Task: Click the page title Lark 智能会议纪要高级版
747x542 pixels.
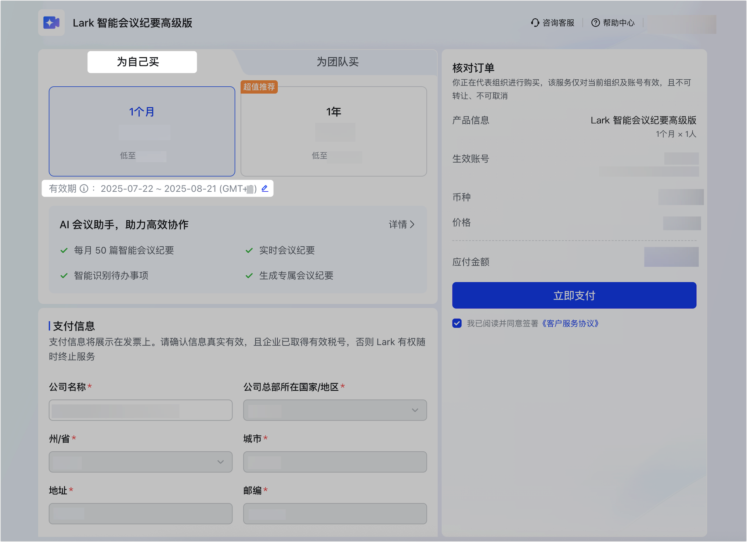Action: 133,23
